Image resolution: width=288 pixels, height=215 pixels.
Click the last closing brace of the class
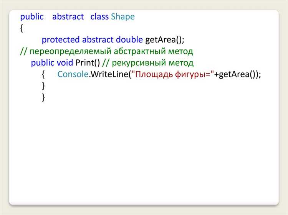click(43, 97)
